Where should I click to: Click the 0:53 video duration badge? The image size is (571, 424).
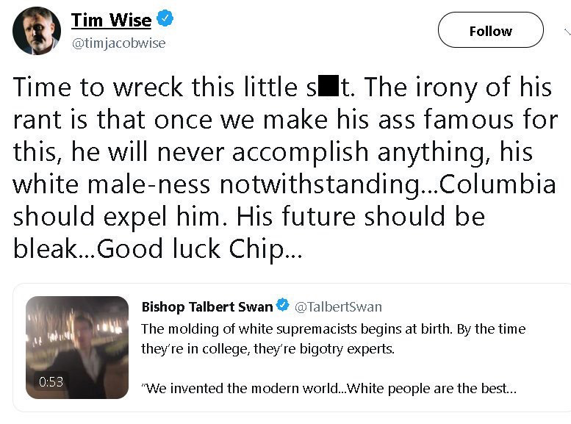click(x=51, y=381)
